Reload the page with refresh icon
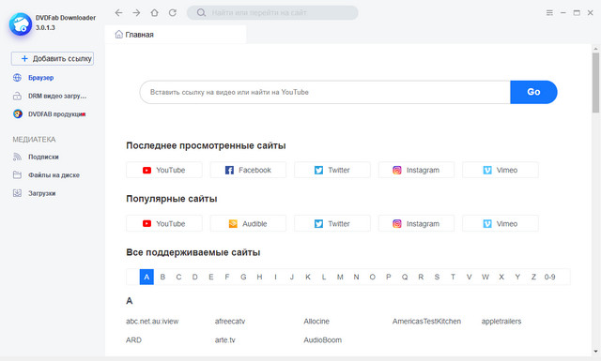 [x=173, y=12]
